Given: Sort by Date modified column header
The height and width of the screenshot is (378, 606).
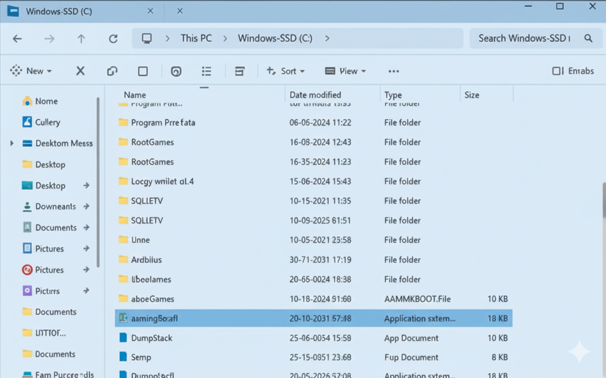Looking at the screenshot, I should 315,94.
